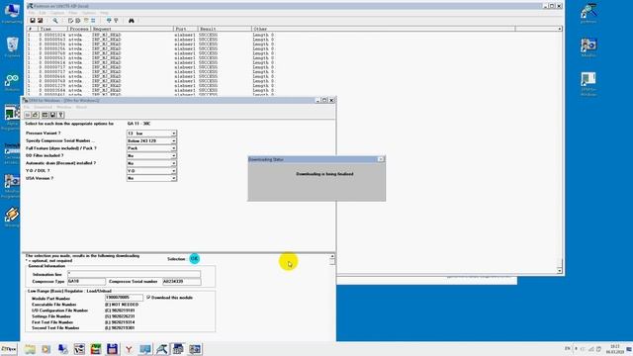633x356 pixels.
Task: Click the Start button on taskbar
Action: tap(9, 349)
